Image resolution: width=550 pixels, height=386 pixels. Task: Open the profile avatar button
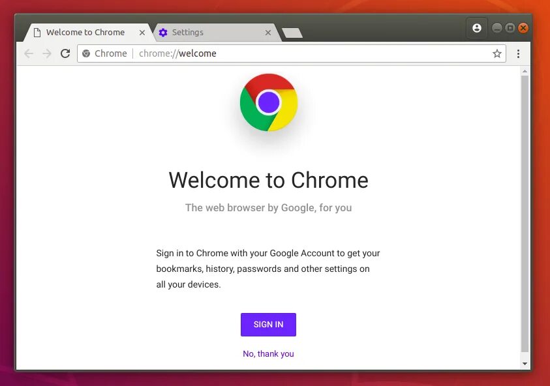477,28
